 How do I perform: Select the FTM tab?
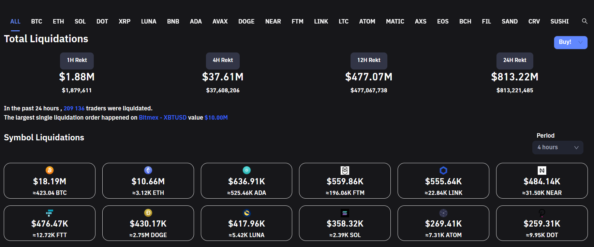point(297,21)
